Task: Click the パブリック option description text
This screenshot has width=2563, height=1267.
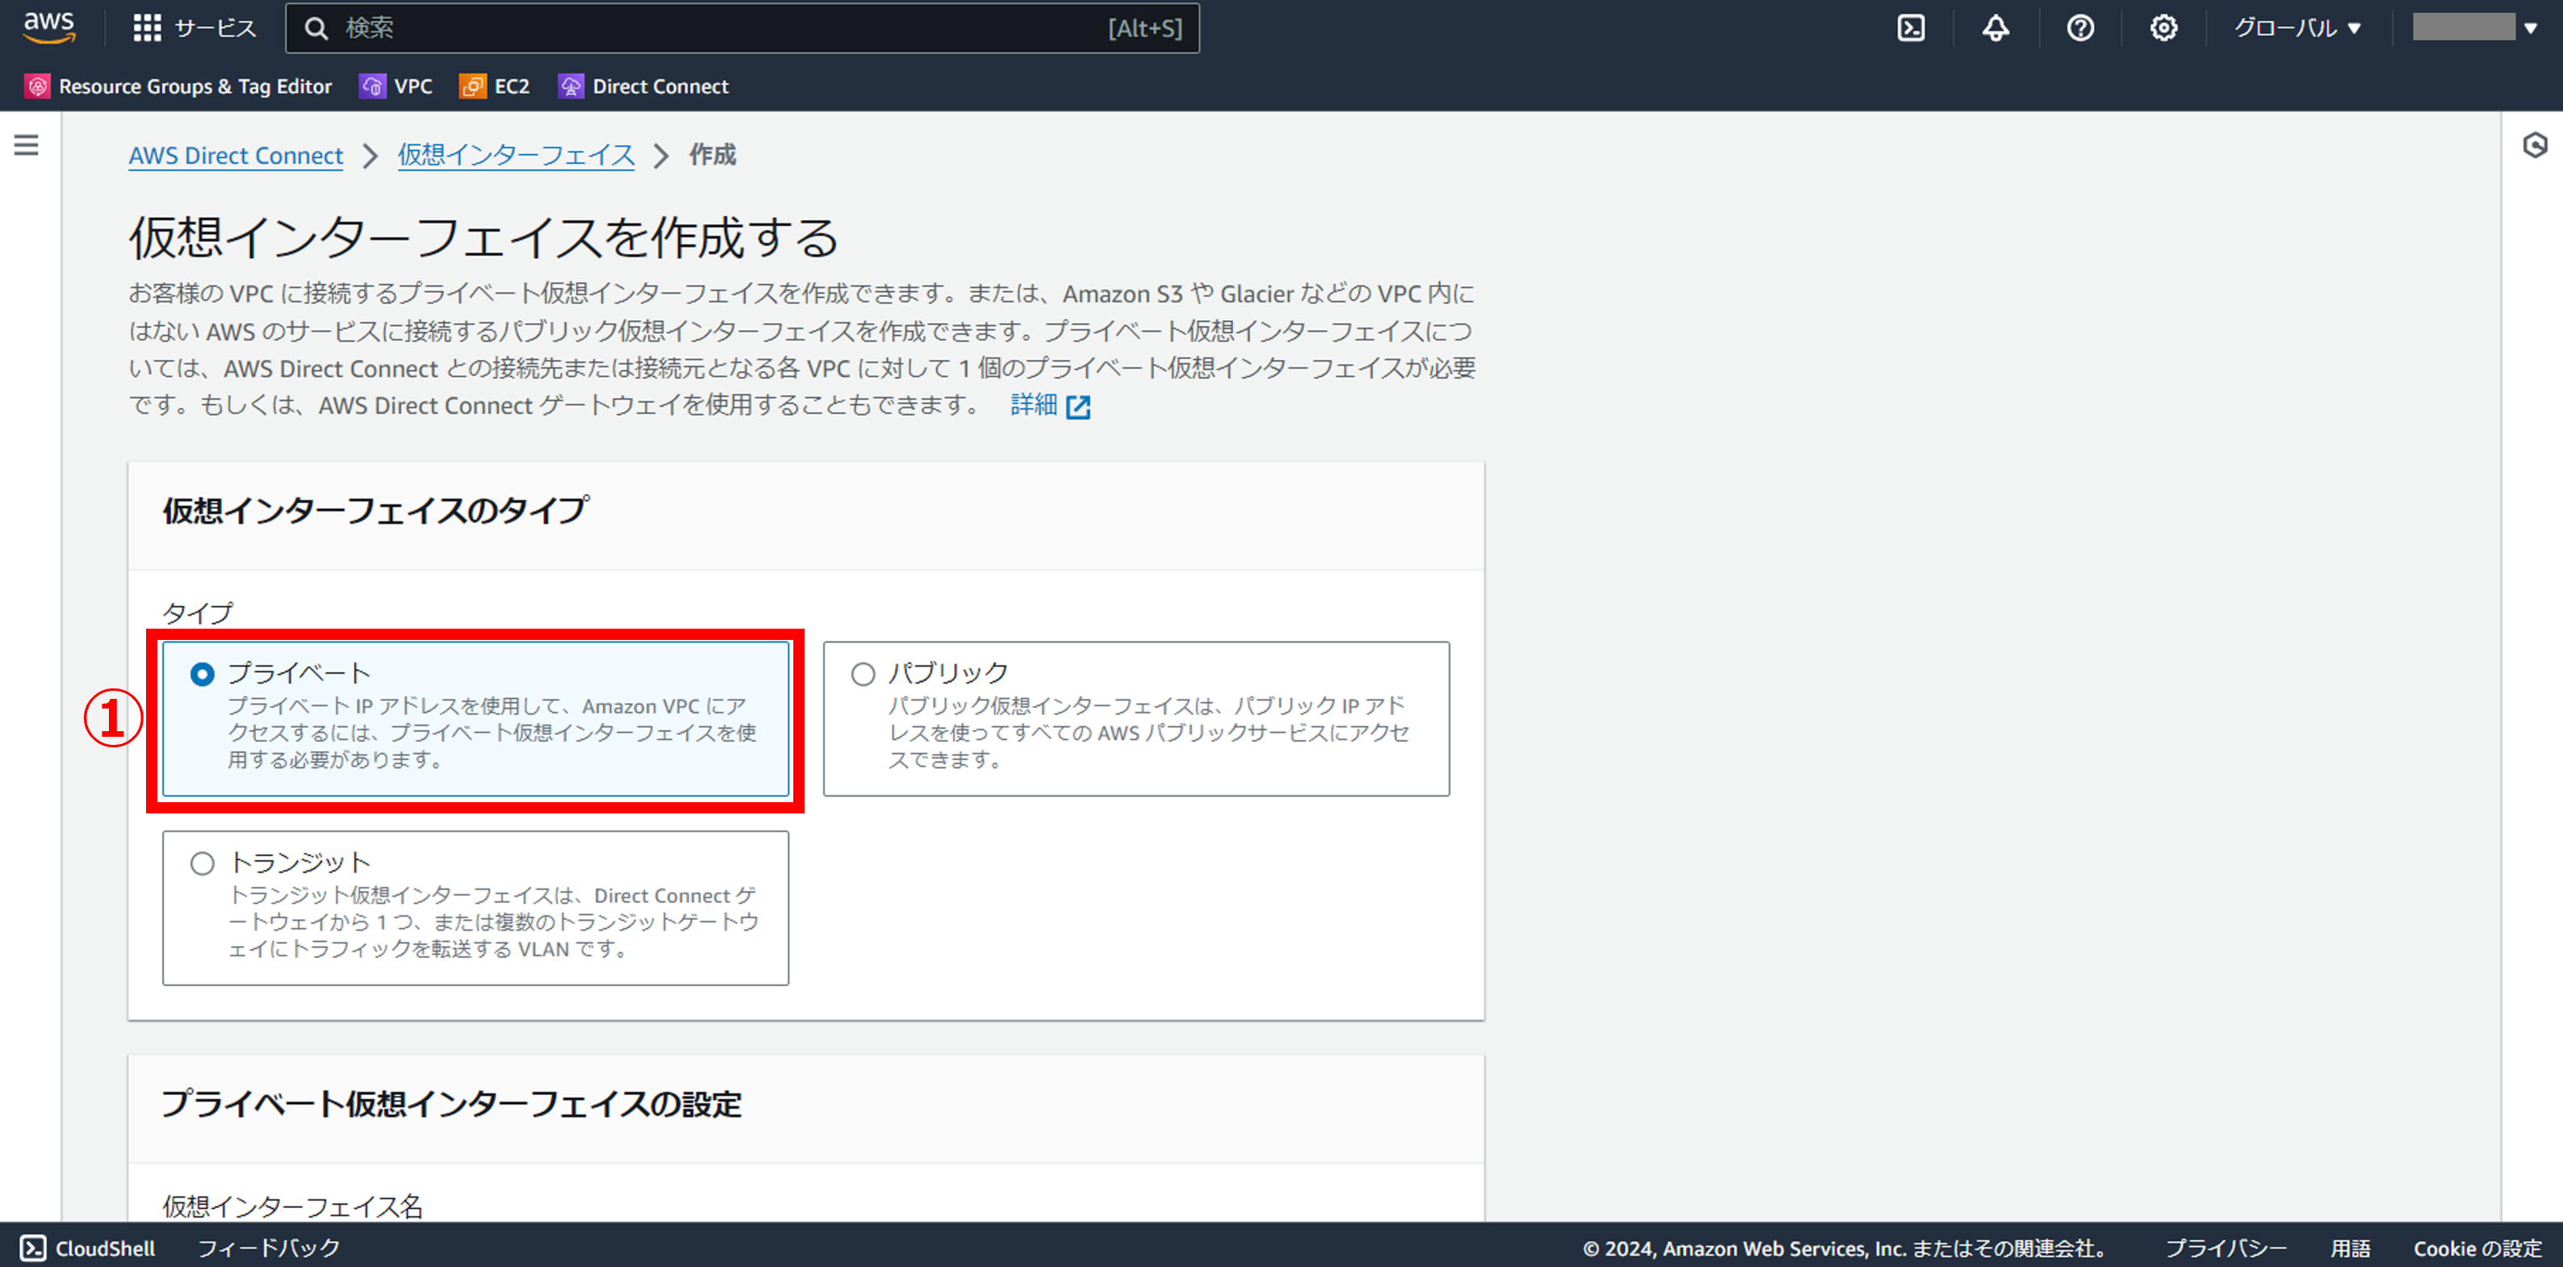Action: click(x=1148, y=733)
